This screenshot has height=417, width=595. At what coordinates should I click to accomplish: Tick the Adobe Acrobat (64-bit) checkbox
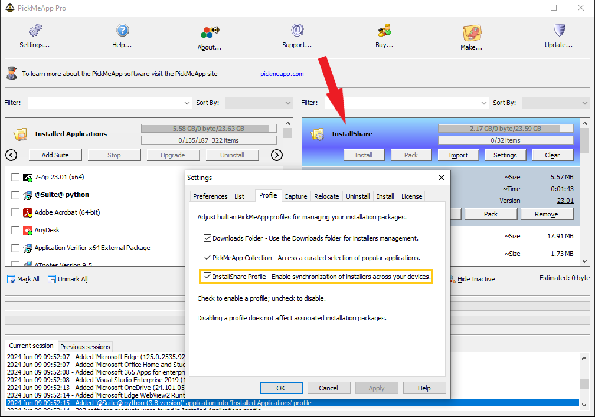pos(15,213)
